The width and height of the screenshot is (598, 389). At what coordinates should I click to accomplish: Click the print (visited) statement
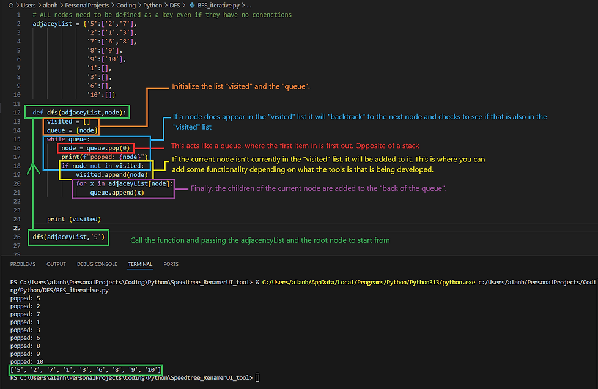click(74, 220)
